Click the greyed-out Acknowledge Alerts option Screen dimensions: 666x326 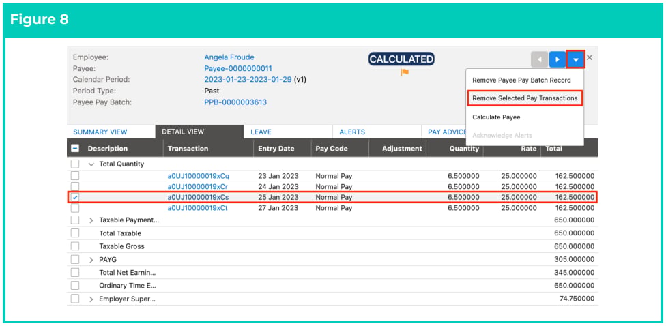[502, 136]
